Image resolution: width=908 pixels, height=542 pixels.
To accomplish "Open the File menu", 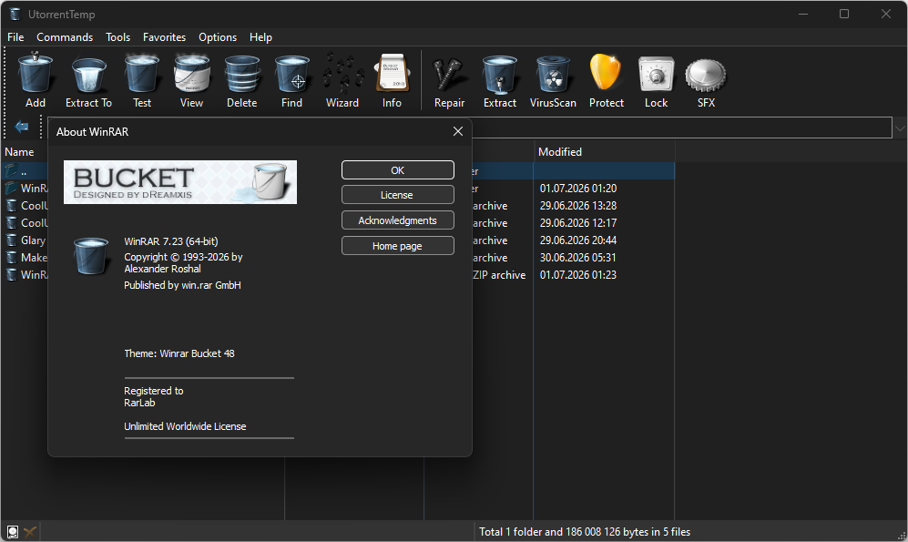I will coord(15,37).
